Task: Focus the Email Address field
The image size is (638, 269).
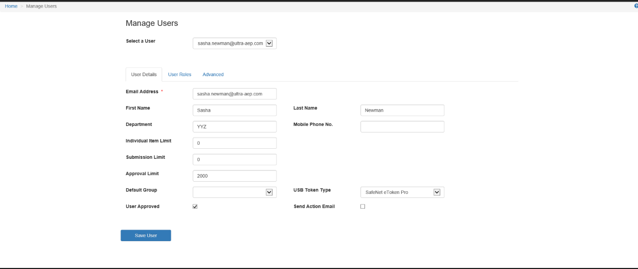Action: click(x=234, y=94)
